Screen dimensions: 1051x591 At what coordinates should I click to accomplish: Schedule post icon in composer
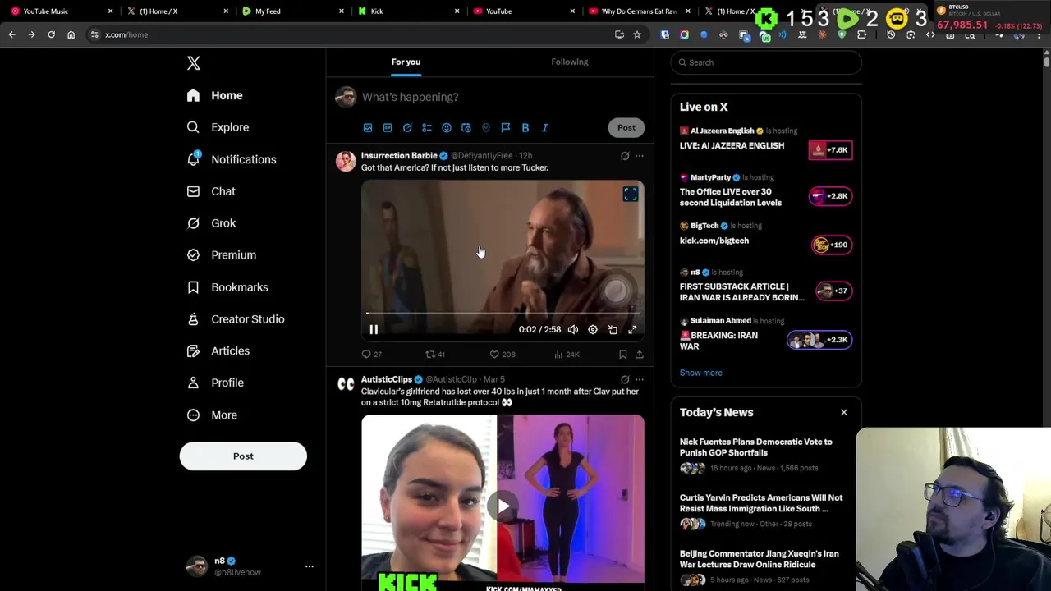[x=466, y=128]
